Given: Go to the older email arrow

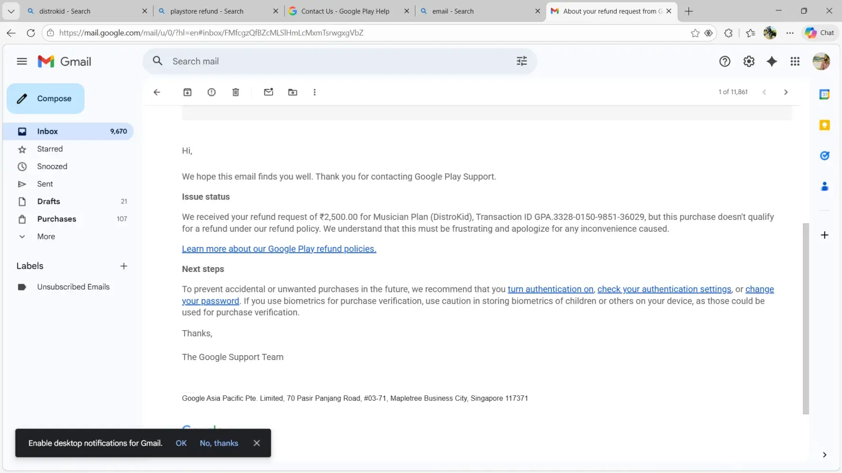Looking at the screenshot, I should click(786, 92).
